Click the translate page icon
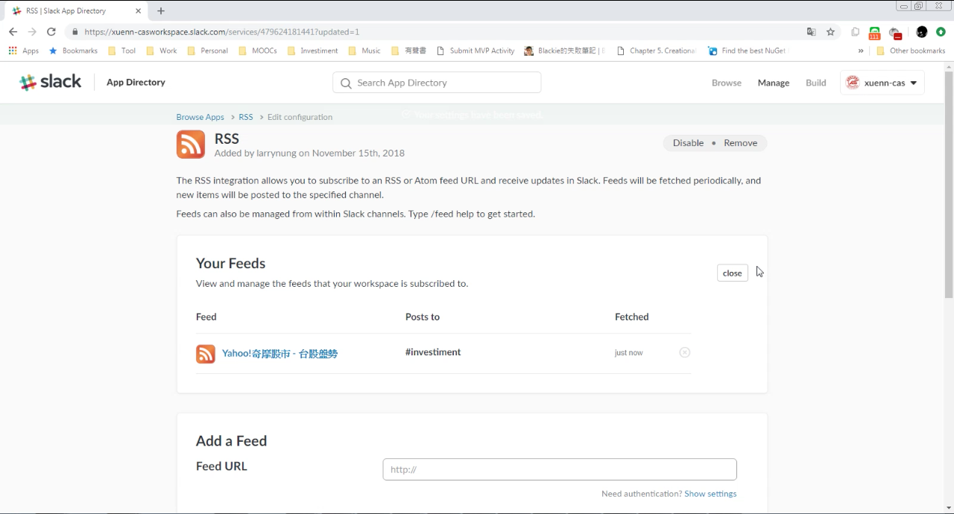 (811, 32)
